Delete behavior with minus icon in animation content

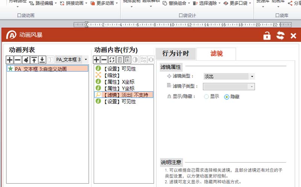coord(104,60)
